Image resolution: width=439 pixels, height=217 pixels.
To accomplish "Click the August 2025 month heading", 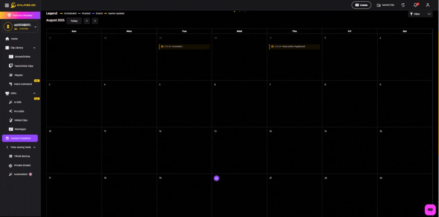I will point(55,20).
